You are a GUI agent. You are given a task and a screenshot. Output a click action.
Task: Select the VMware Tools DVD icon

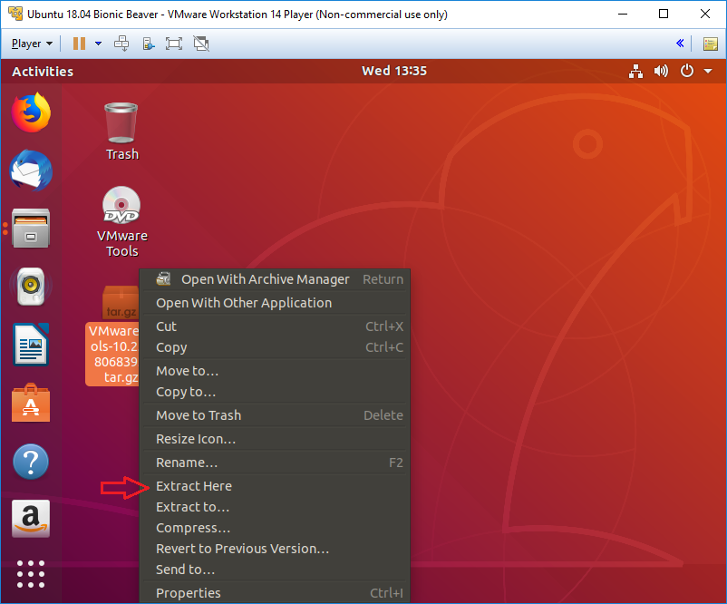coord(122,222)
